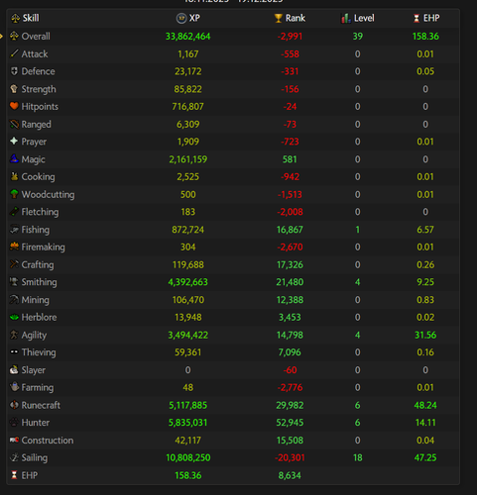477x495 pixels.
Task: Click Overall EHP value 158.36
Action: coord(425,37)
